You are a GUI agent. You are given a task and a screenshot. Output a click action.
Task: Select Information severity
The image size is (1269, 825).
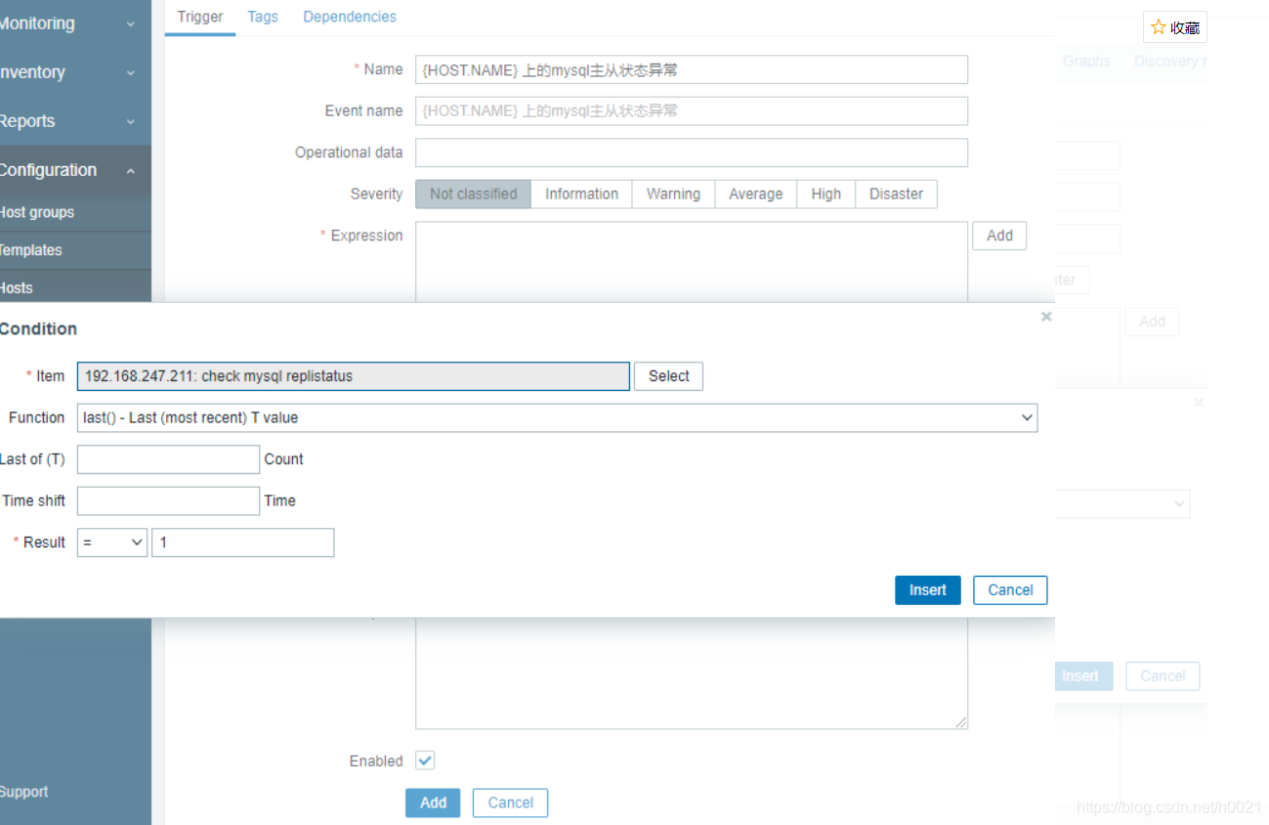581,194
